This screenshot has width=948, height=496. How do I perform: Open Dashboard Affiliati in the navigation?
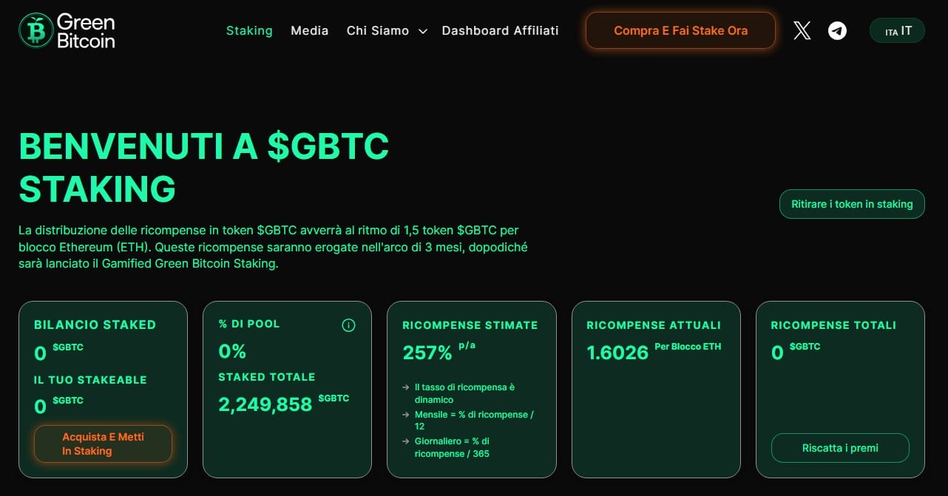(x=500, y=30)
